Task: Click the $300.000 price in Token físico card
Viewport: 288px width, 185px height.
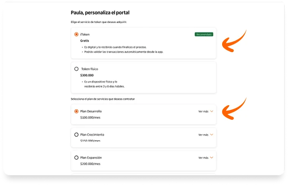Action: 87,75
